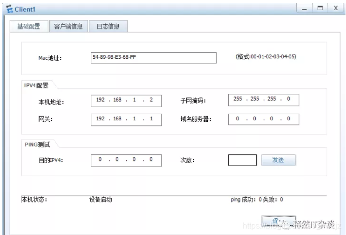The height and width of the screenshot is (235, 346).
Task: Click the 本机地址 IP field
Action: pos(126,101)
